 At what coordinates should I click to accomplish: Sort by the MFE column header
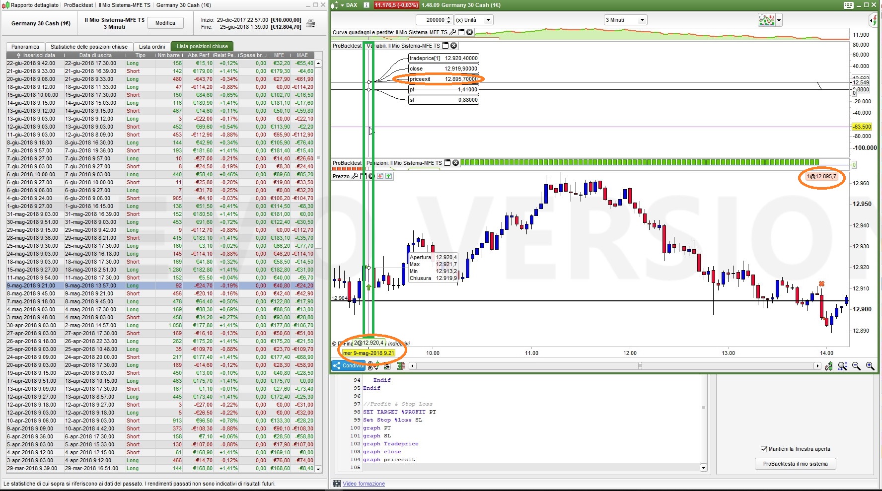[279, 55]
